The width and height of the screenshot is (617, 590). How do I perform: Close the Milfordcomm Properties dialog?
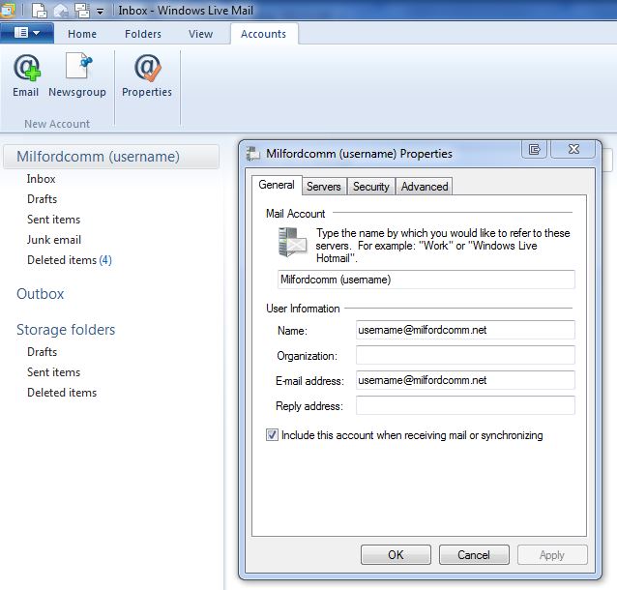pyautogui.click(x=573, y=149)
